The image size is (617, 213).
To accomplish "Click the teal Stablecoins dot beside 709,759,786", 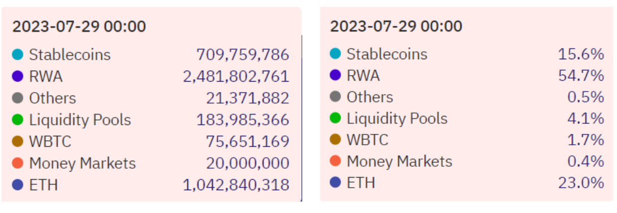I will coord(18,54).
